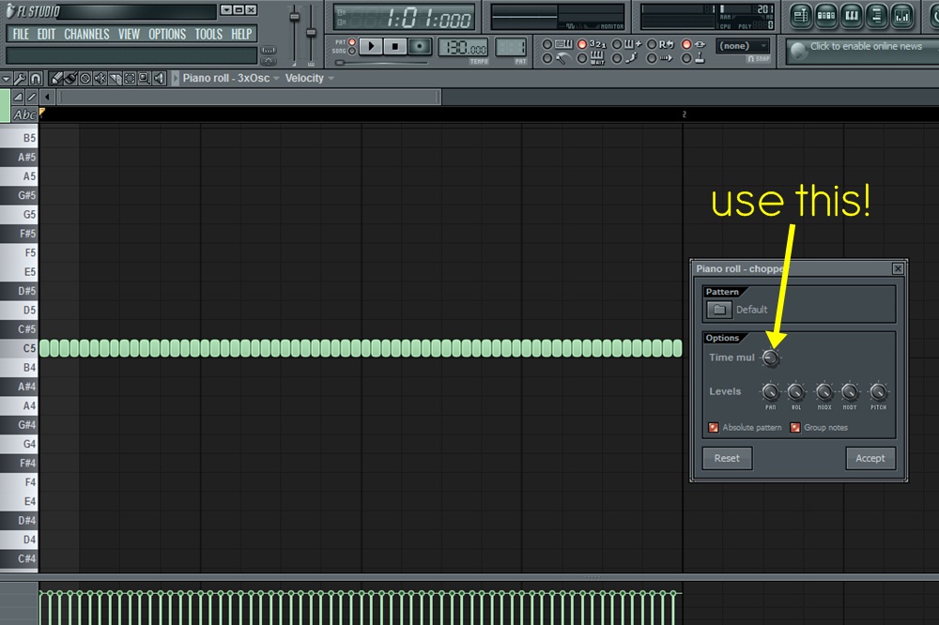Switch to SONG mode
The image size is (939, 625).
point(352,51)
